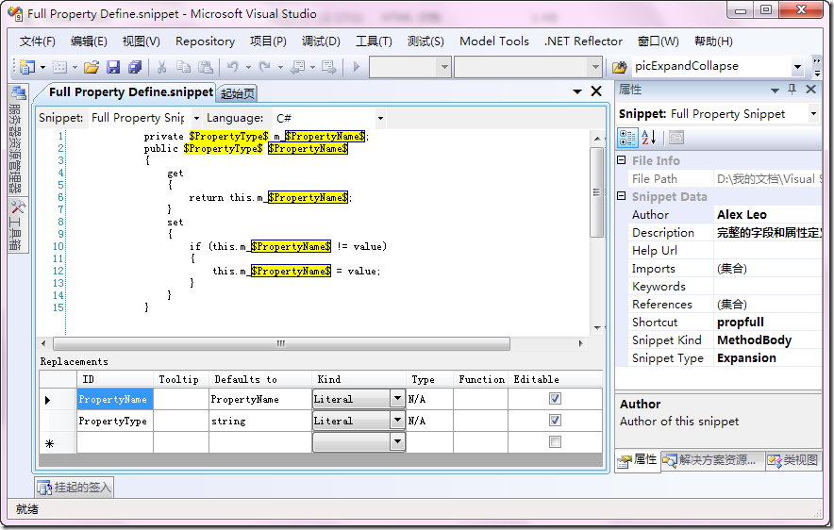Viewport: 834px width, 530px height.
Task: Collapse the File Info category
Action: pyautogui.click(x=622, y=161)
